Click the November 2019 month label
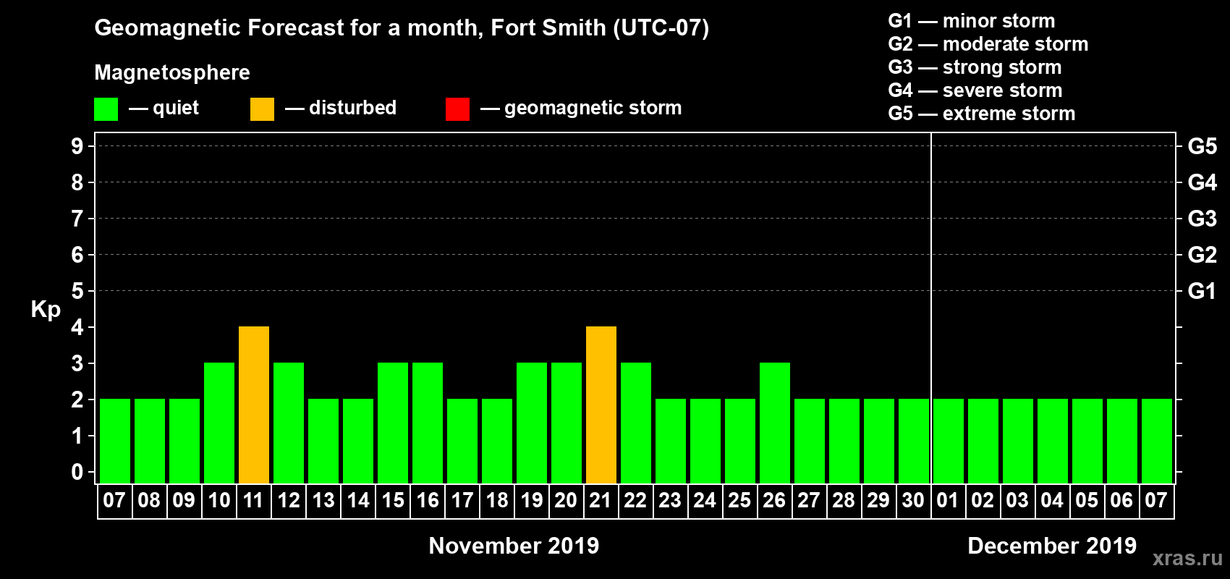Image resolution: width=1230 pixels, height=579 pixels. point(514,546)
